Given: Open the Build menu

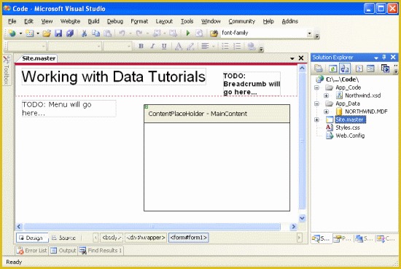Looking at the screenshot, I should 93,21.
